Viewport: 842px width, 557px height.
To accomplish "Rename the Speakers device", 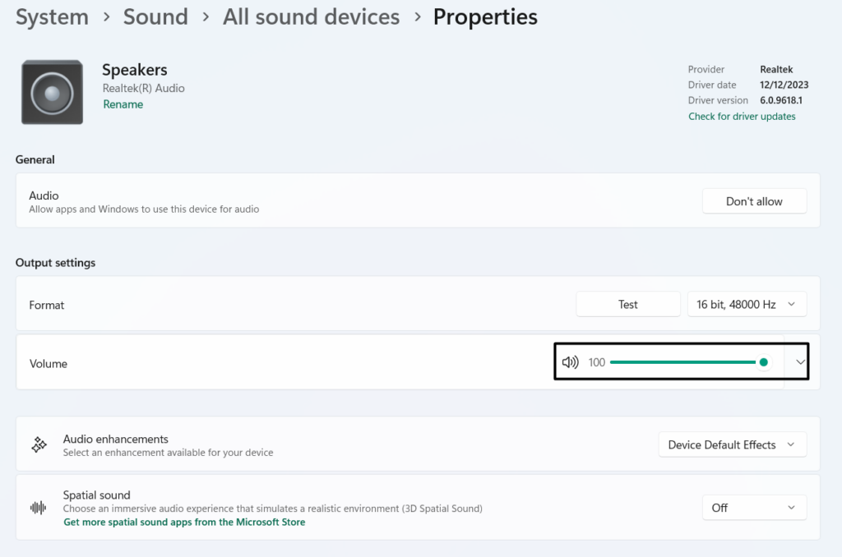I will pos(123,104).
